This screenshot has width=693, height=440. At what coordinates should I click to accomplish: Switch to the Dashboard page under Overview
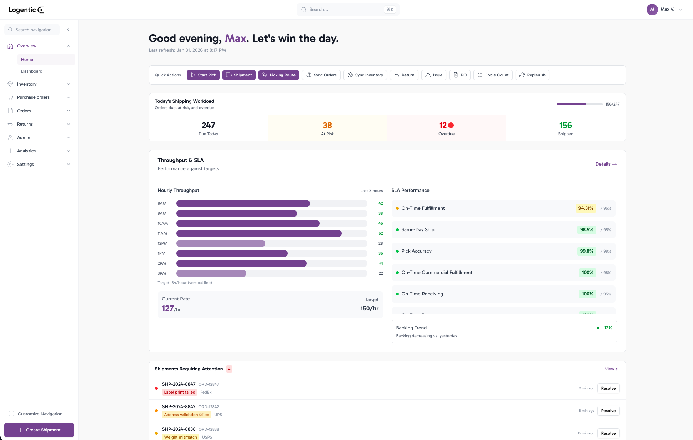coord(31,71)
